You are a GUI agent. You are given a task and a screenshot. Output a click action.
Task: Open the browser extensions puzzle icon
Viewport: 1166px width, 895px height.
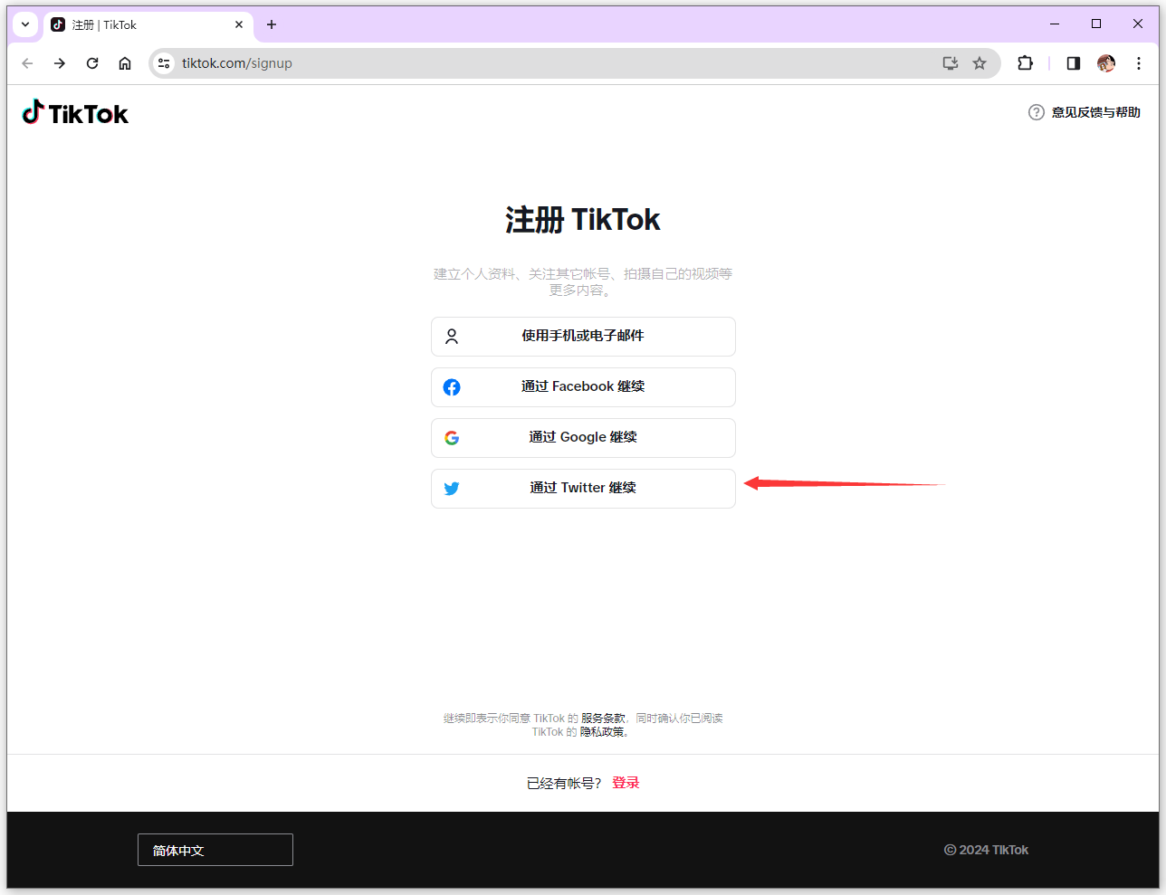coord(1025,63)
